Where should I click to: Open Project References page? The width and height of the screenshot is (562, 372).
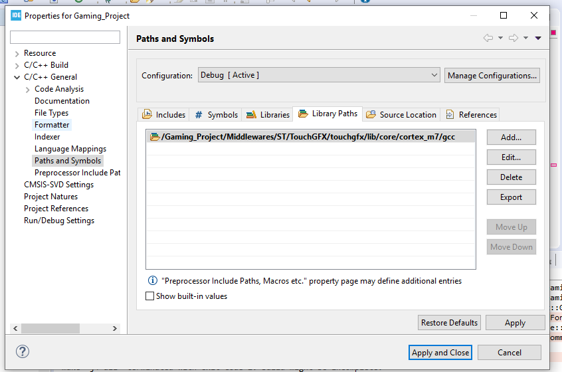(x=56, y=208)
